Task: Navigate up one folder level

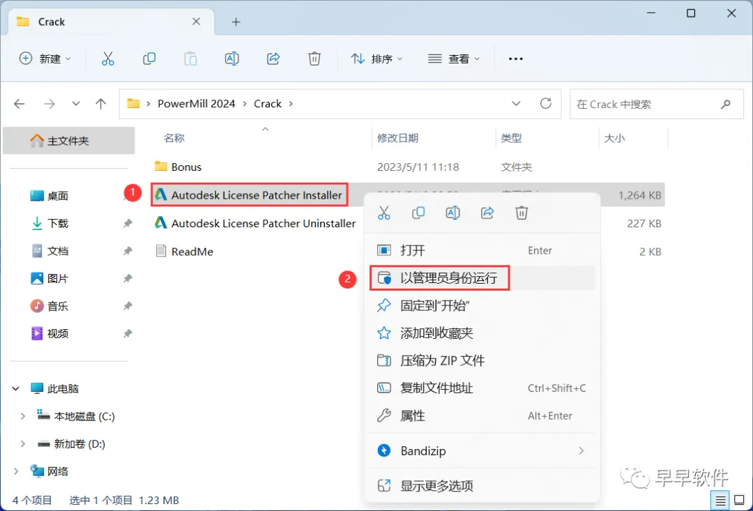Action: coord(101,104)
